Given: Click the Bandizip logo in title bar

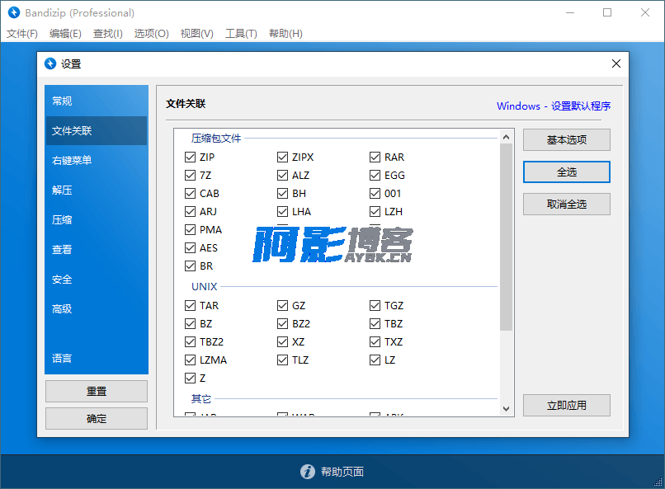Looking at the screenshot, I should (14, 12).
